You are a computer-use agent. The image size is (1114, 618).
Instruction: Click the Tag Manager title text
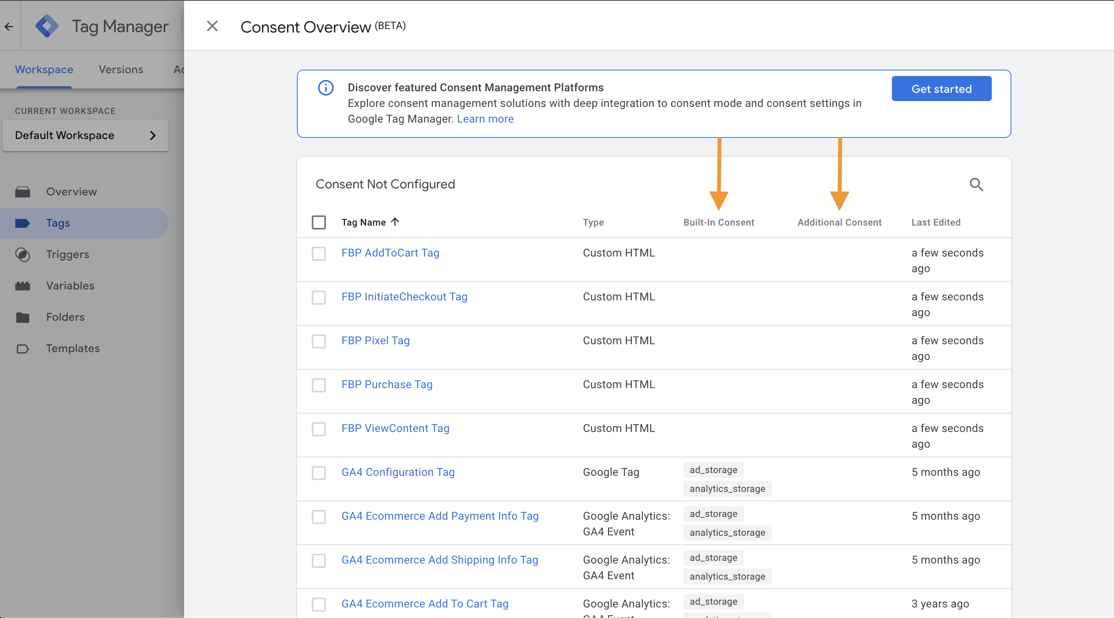120,26
